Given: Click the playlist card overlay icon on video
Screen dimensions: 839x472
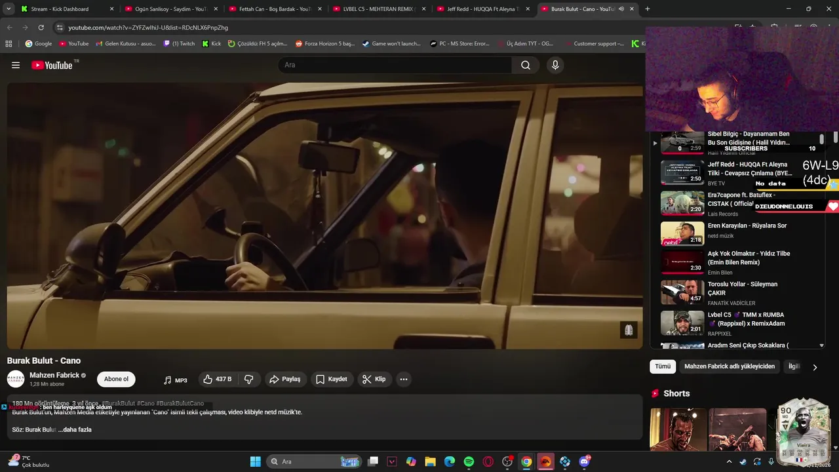Looking at the screenshot, I should [628, 330].
